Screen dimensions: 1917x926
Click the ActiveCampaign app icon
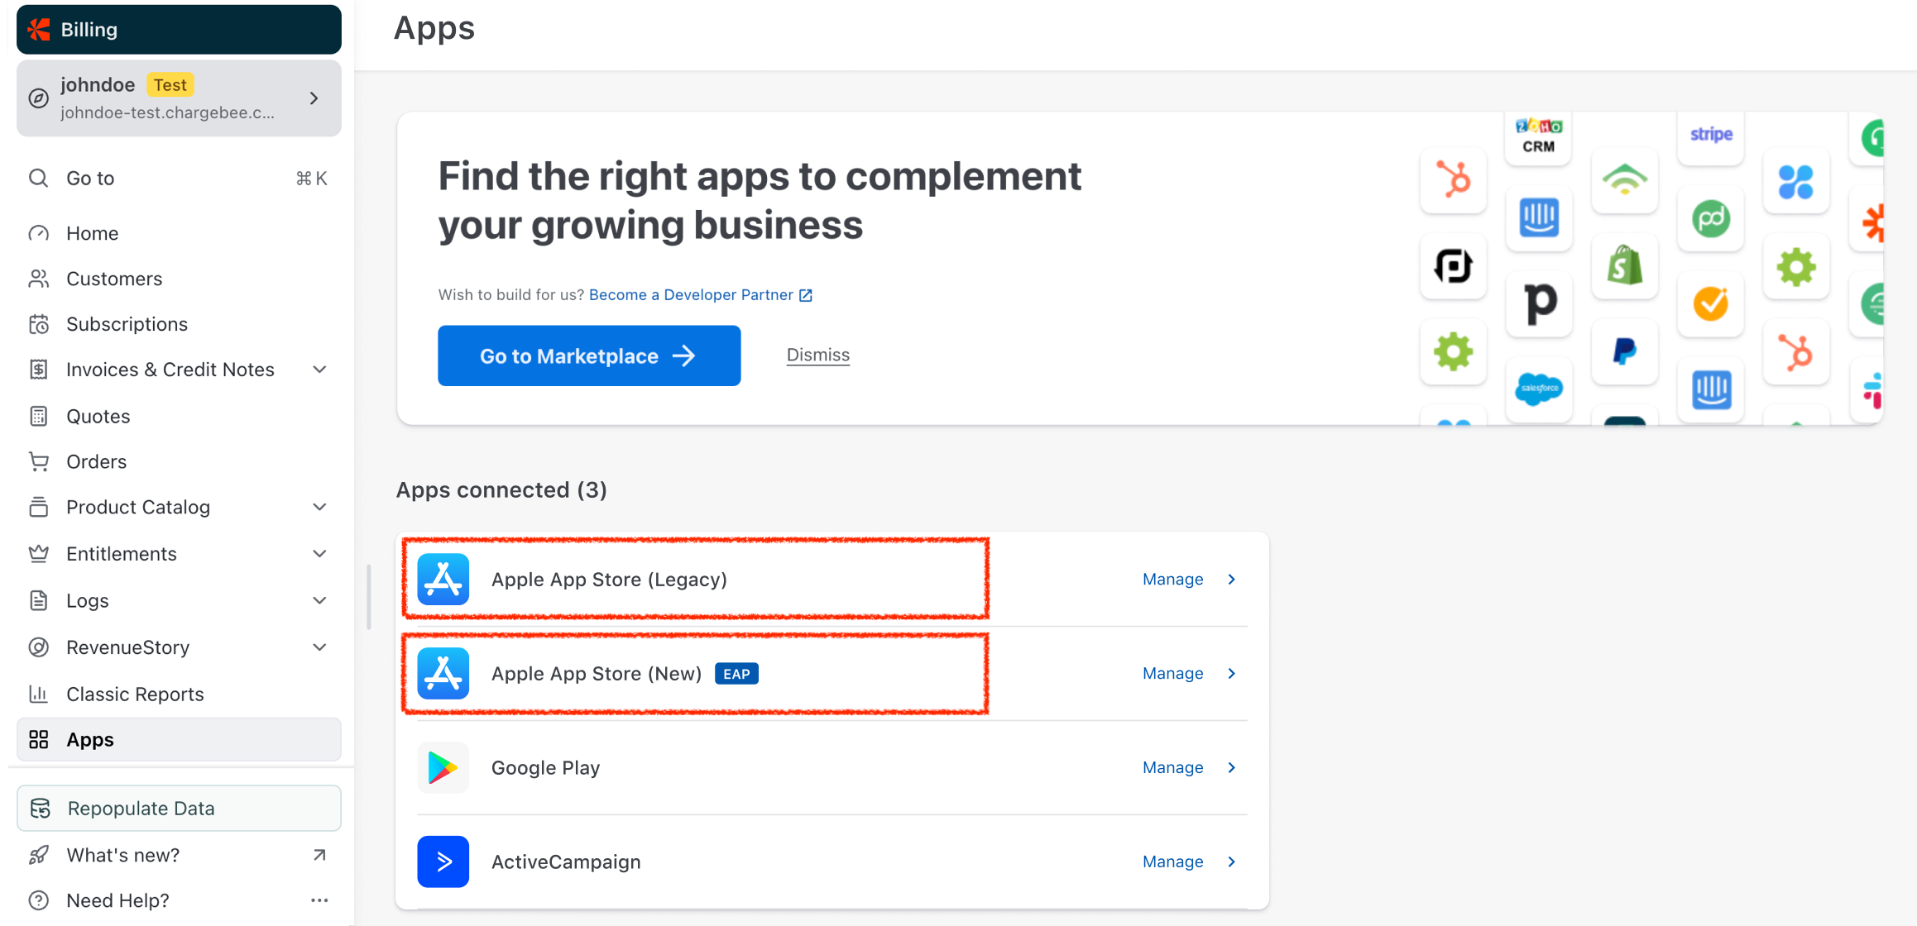(x=443, y=862)
